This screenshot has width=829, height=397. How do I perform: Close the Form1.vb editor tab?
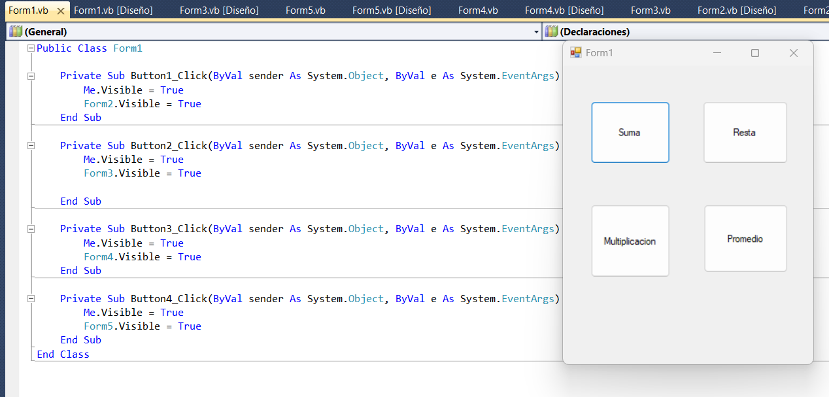click(60, 11)
